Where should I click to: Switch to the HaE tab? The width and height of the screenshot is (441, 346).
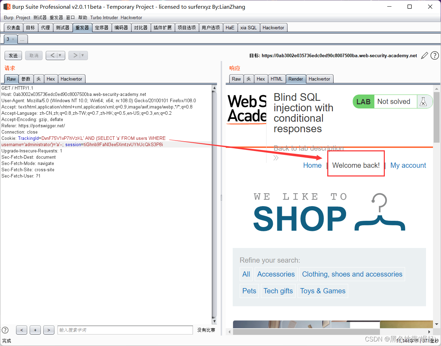pyautogui.click(x=230, y=28)
